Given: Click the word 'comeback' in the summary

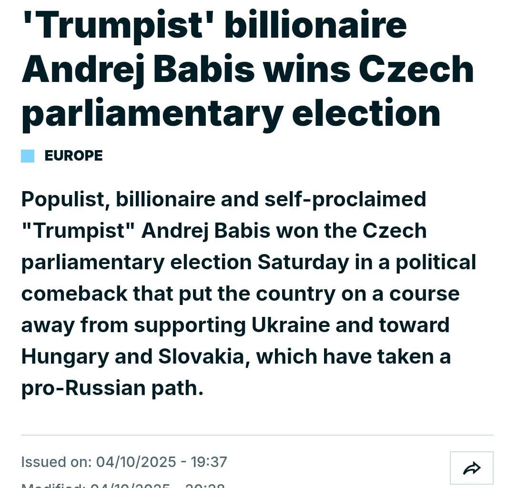Looking at the screenshot, I should (74, 294).
